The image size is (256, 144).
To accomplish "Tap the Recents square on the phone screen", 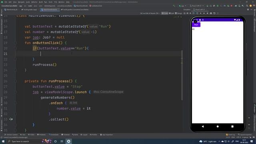I will (x=232, y=126).
